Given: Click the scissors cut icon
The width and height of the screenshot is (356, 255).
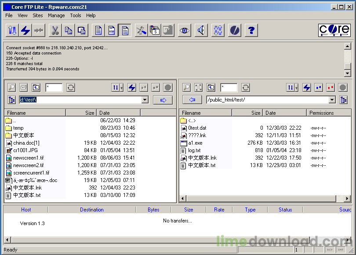Looking at the screenshot, I should pyautogui.click(x=55, y=30).
